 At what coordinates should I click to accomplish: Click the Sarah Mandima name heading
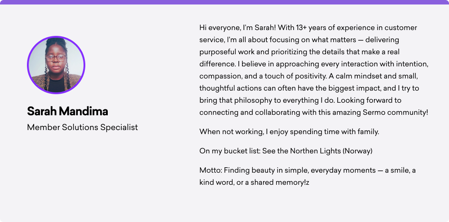tap(67, 111)
